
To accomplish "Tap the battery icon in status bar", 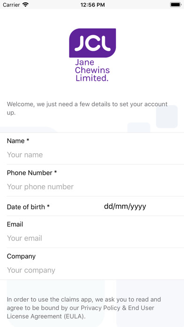I will (x=176, y=5).
